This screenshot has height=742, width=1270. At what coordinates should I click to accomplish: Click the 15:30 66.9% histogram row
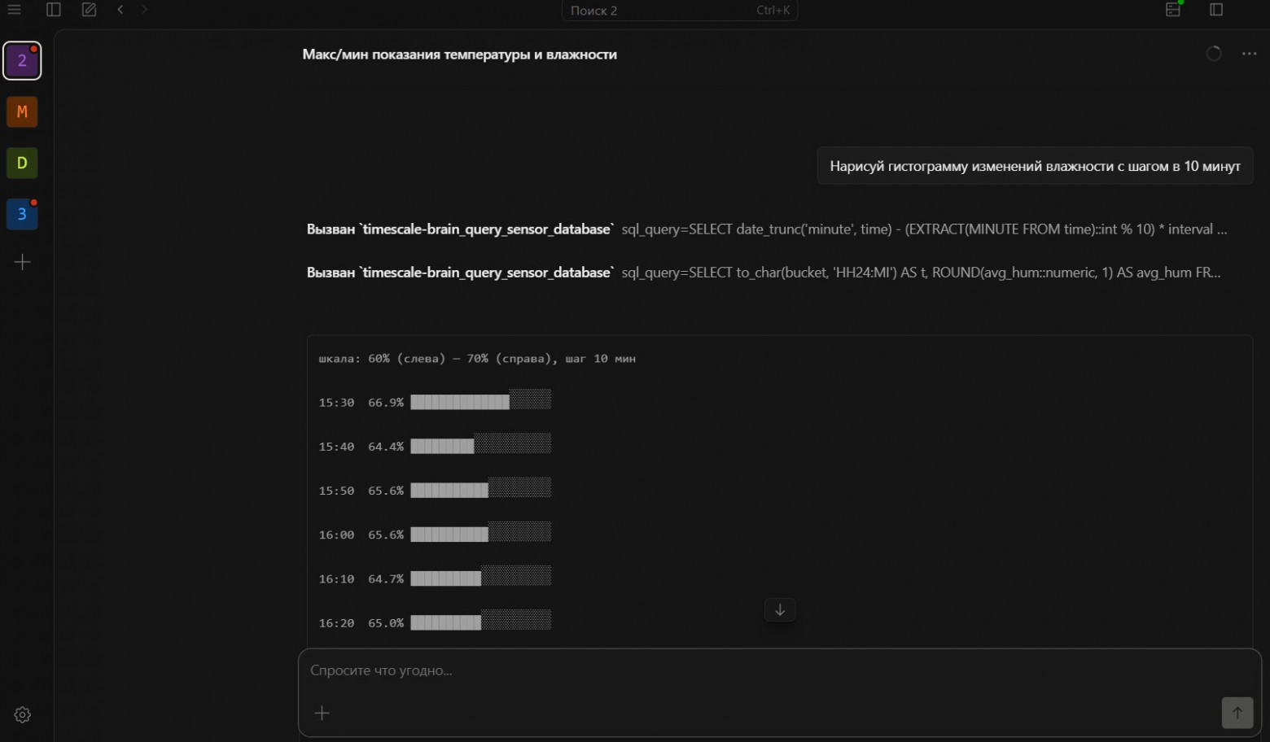click(x=435, y=401)
